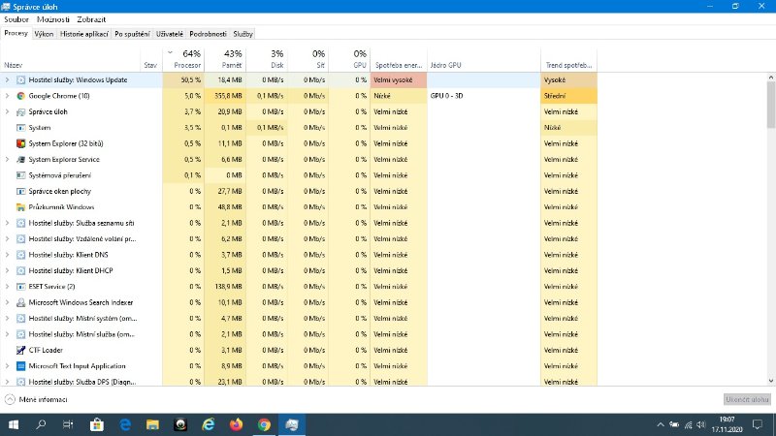Open the notification center icon
The width and height of the screenshot is (776, 436).
click(758, 424)
